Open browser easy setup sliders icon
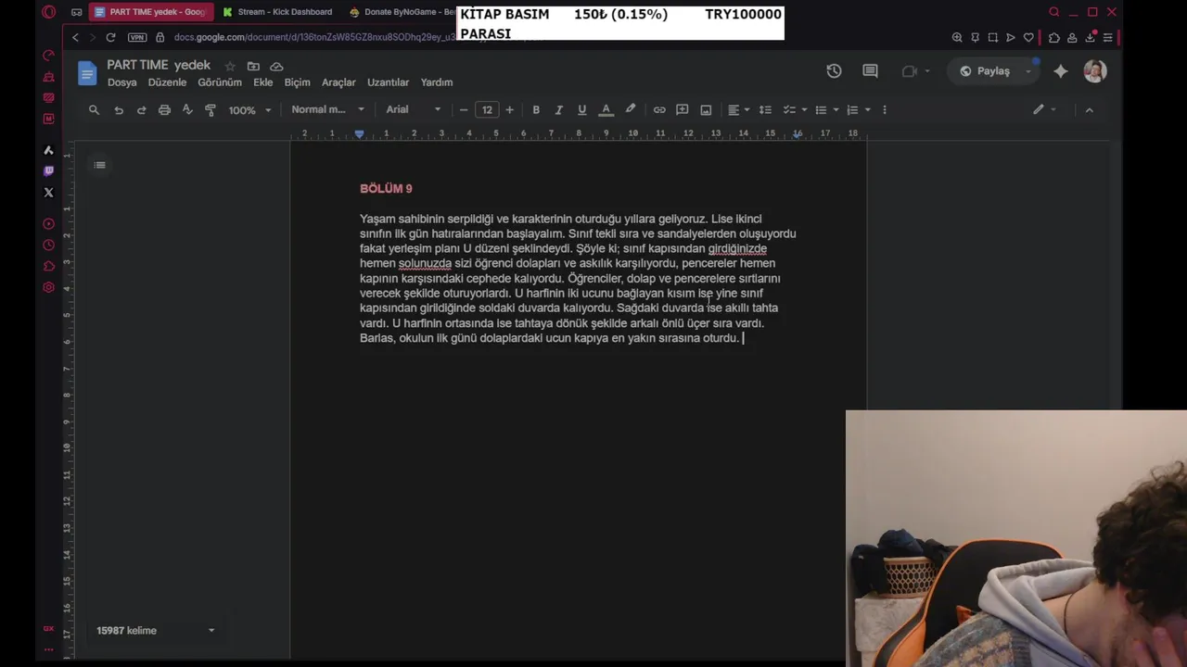The height and width of the screenshot is (667, 1187). click(1107, 37)
